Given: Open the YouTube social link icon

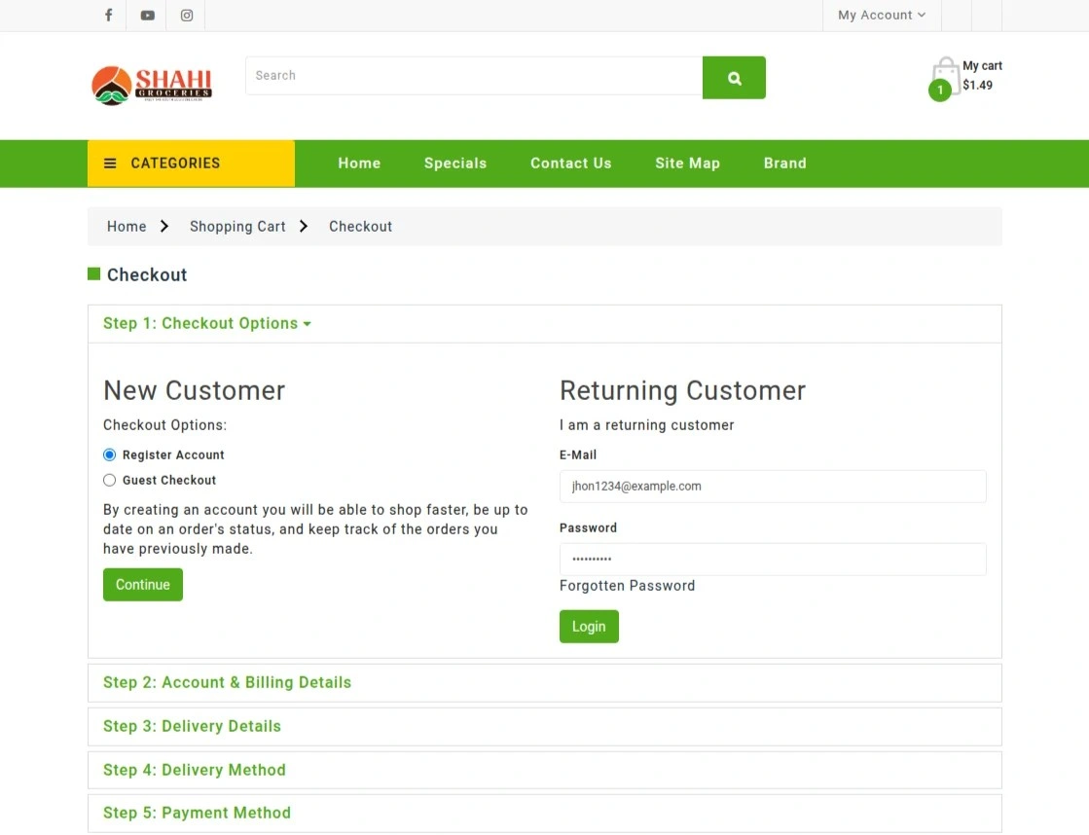Looking at the screenshot, I should click(x=147, y=16).
